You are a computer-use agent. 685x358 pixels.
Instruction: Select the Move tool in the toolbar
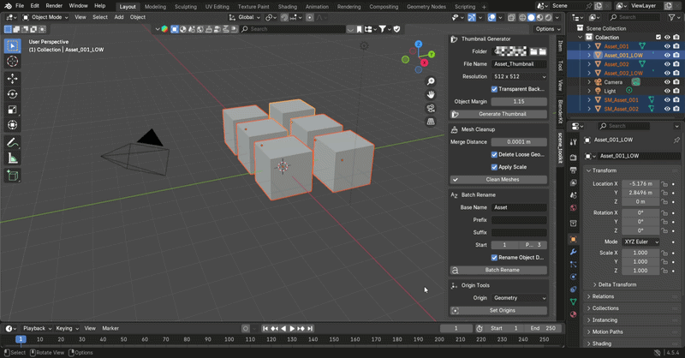12,79
